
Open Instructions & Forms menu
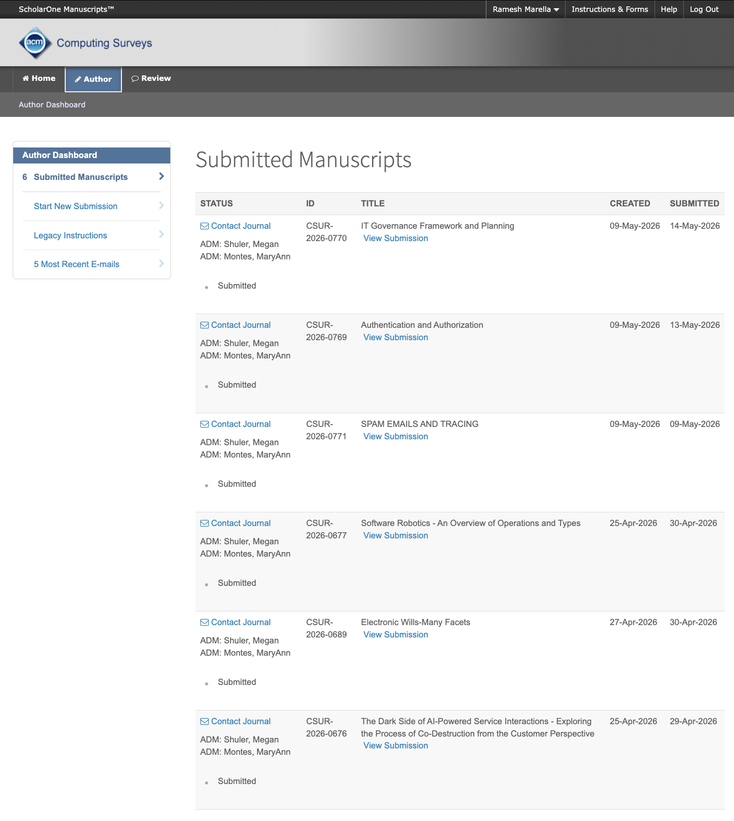[609, 9]
